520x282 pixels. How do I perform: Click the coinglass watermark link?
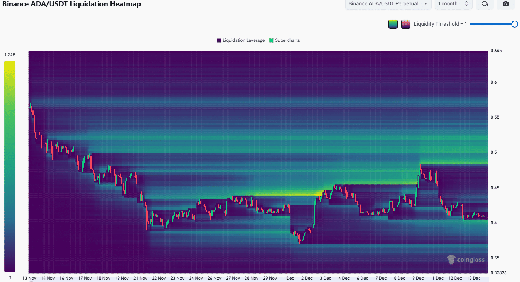466,260
